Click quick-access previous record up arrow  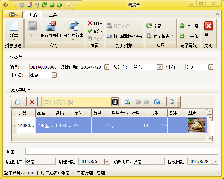pyautogui.click(x=52, y=5)
